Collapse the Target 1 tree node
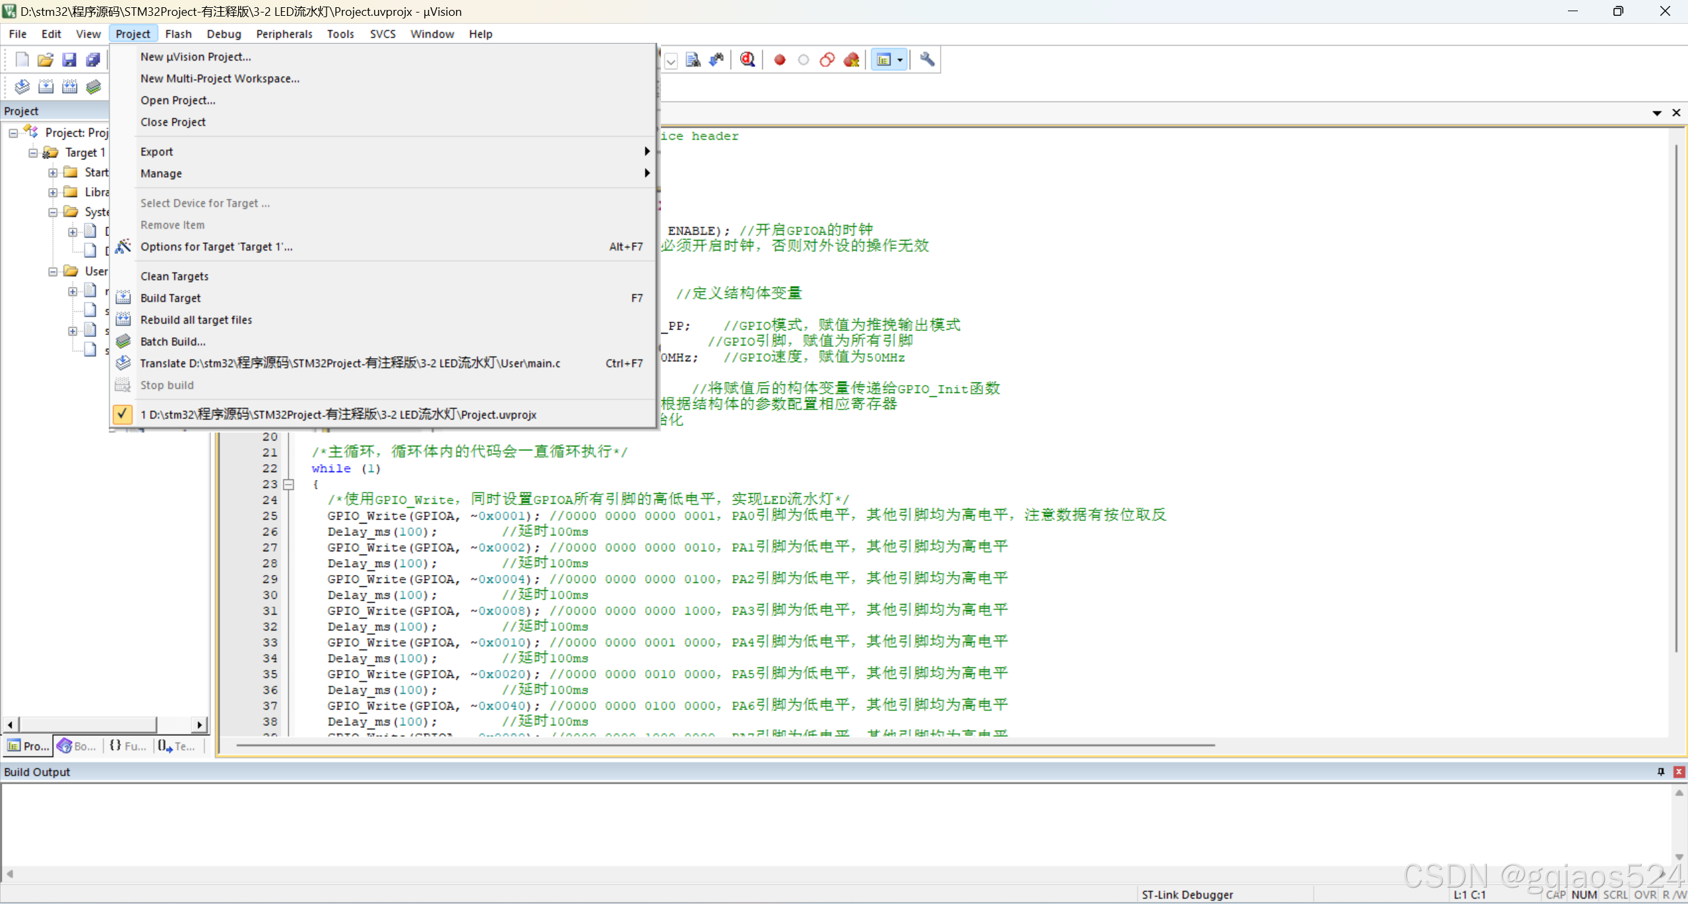1688x904 pixels. pyautogui.click(x=33, y=153)
